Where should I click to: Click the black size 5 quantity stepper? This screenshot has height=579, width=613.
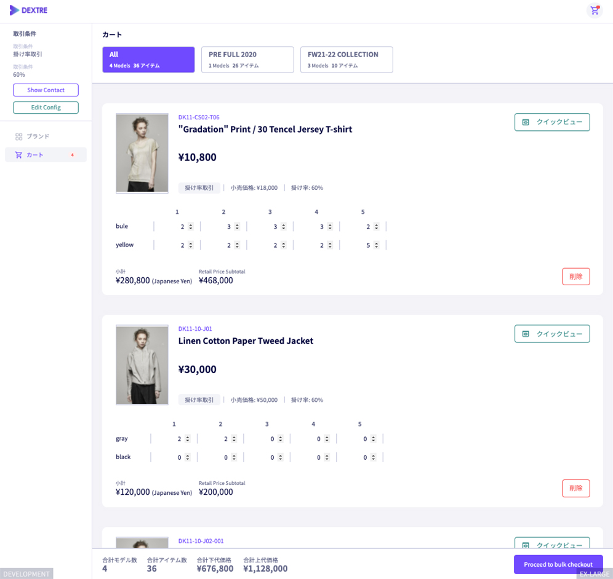[373, 457]
